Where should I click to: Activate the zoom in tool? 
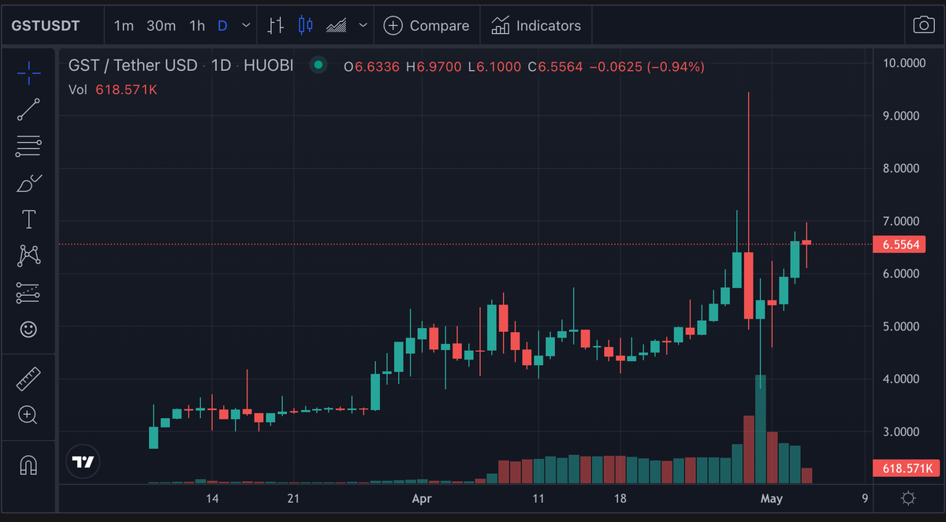click(x=28, y=415)
